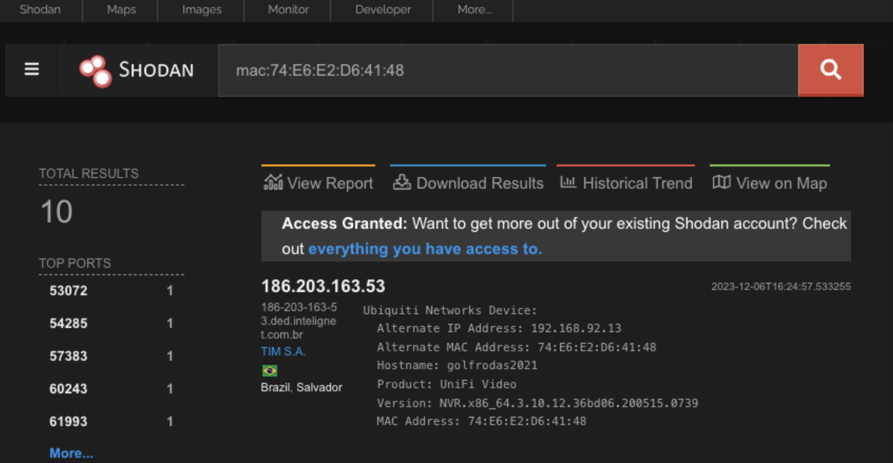Viewport: 893px width, 463px height.
Task: Click the TOTAL RESULTS heading
Action: (89, 173)
